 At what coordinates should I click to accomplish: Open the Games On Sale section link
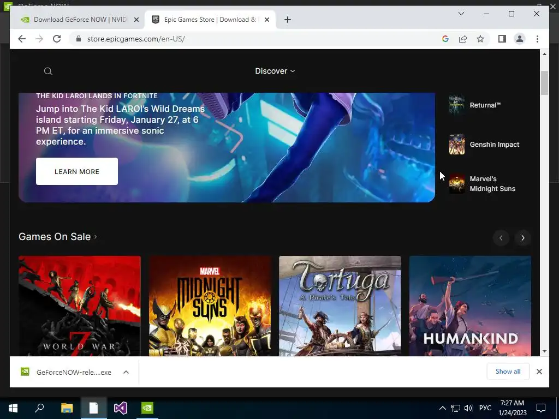pos(58,237)
